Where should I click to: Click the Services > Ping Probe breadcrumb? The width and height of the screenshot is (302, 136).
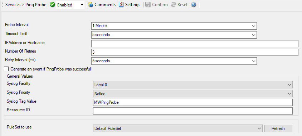26,5
